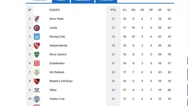Click the PTS. column header
Viewport: 188px width, 106px height.
(x=113, y=10)
